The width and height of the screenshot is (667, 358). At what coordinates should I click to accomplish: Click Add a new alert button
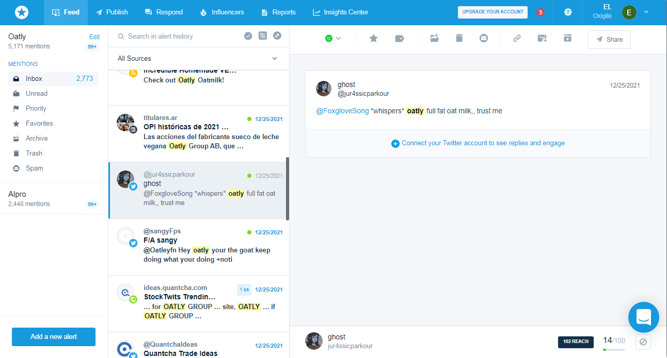click(54, 336)
